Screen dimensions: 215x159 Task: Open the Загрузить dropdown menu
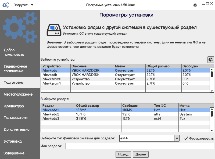tap(24, 5)
